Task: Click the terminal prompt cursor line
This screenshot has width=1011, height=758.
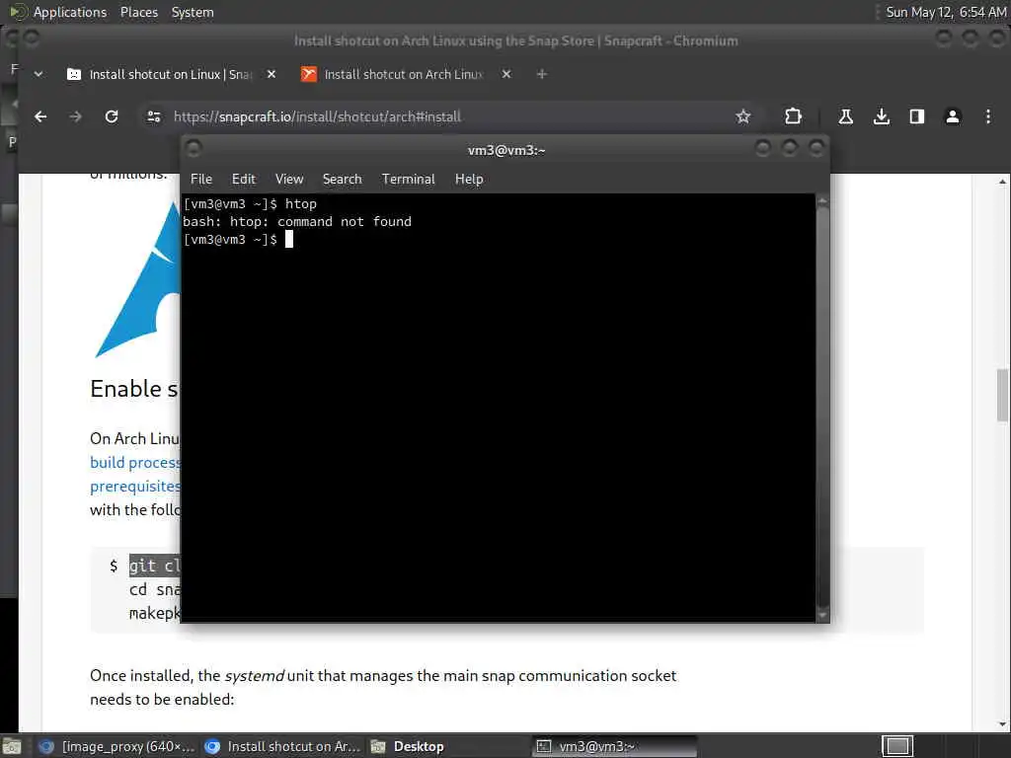Action: (x=238, y=239)
